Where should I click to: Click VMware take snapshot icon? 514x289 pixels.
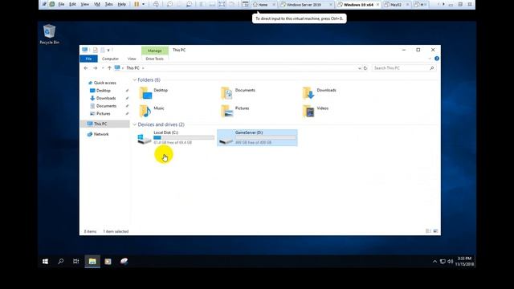coord(169,4)
